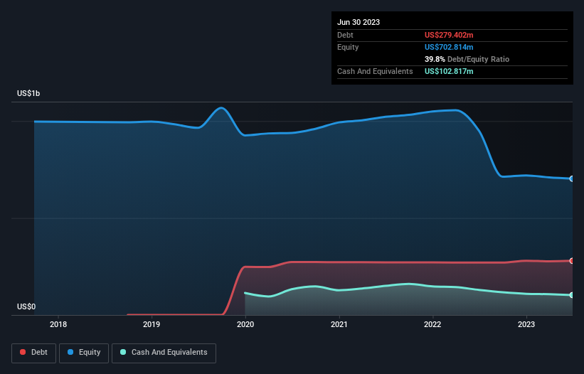Image resolution: width=584 pixels, height=374 pixels.
Task: Click the blue Equity endpoint marker
Action: coord(572,179)
